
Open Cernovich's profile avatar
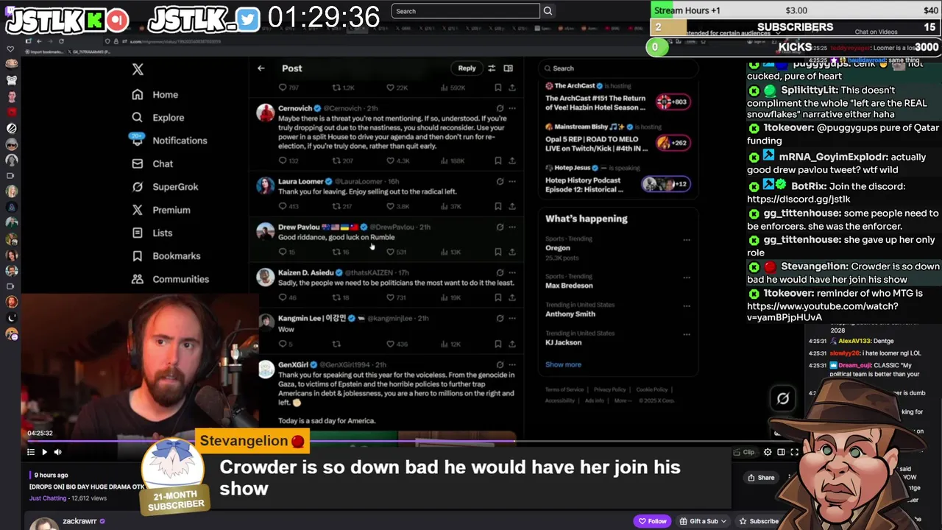[x=265, y=113]
